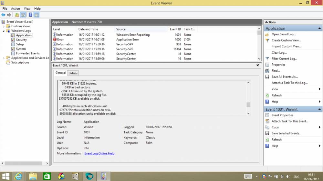The height and width of the screenshot is (181, 323).
Task: Sort by the Source column header
Action: pyautogui.click(x=141, y=29)
